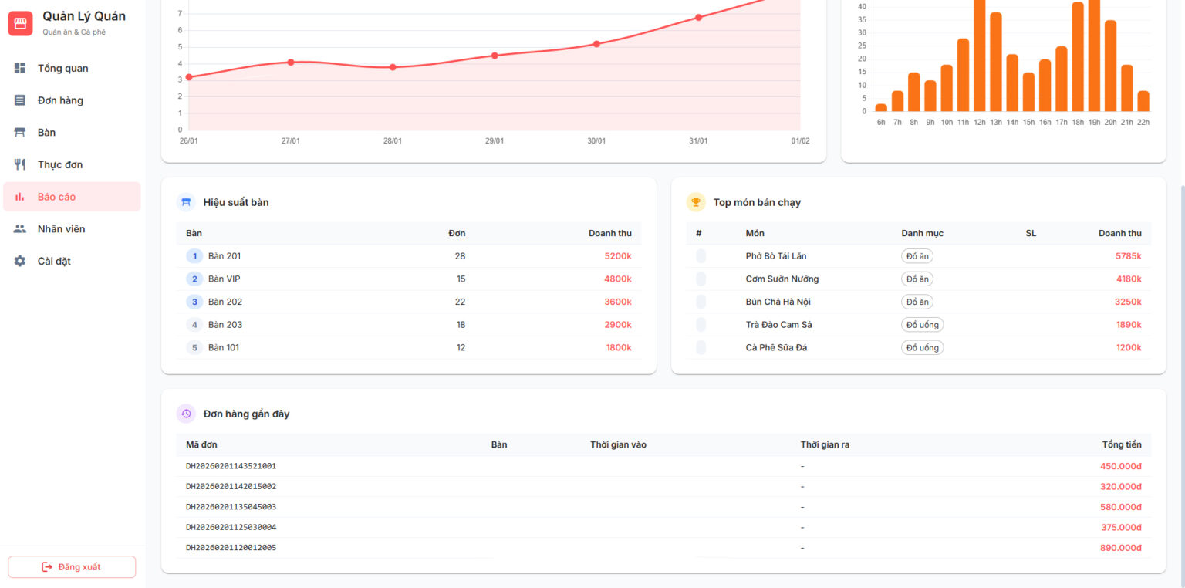
Task: Click the Đồ uống tag for Cà Phê Sữa Đá
Action: point(922,347)
